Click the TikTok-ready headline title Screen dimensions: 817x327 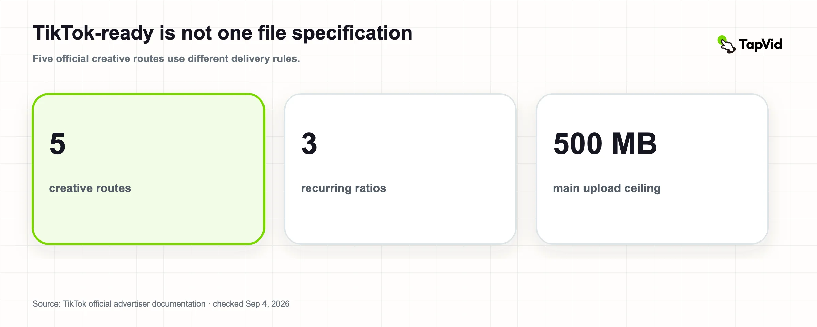(223, 33)
